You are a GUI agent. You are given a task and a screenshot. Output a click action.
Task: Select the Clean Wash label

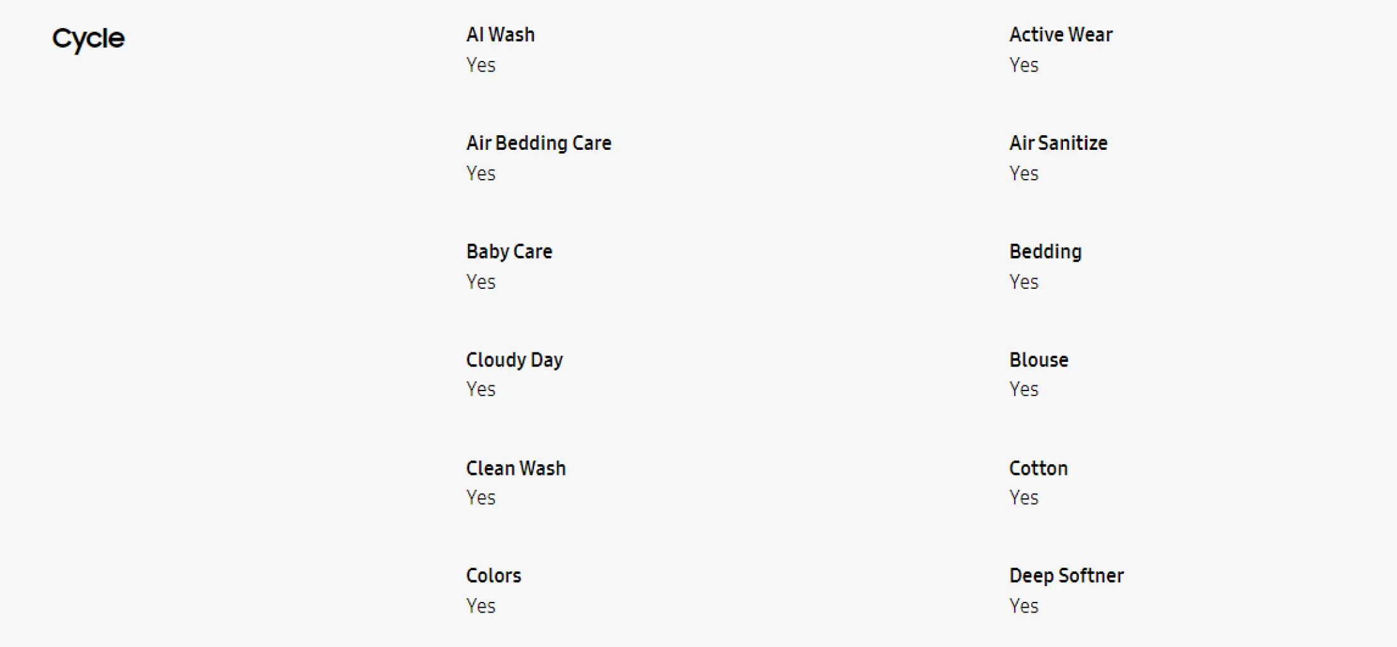coord(516,469)
